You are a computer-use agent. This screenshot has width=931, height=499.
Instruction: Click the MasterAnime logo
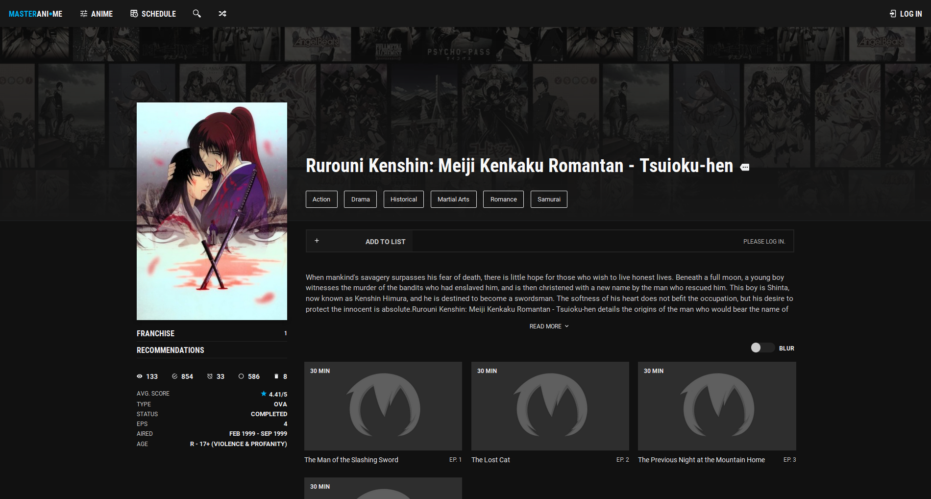(x=35, y=14)
